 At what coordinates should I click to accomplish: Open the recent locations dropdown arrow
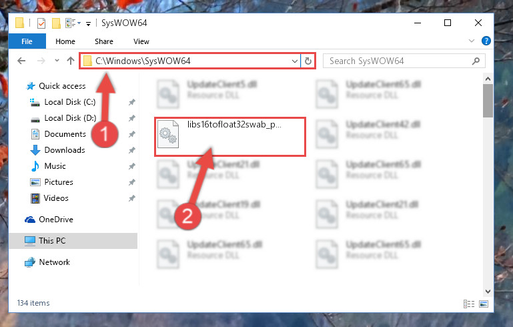click(57, 61)
